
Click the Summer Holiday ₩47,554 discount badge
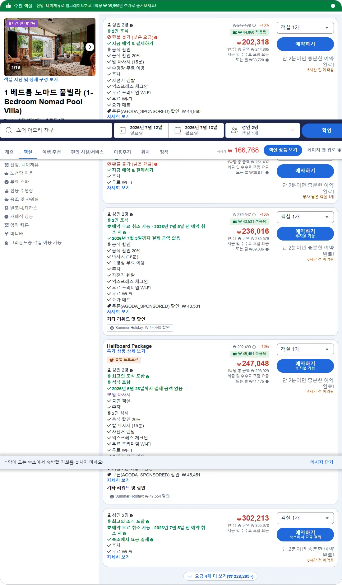[140, 496]
